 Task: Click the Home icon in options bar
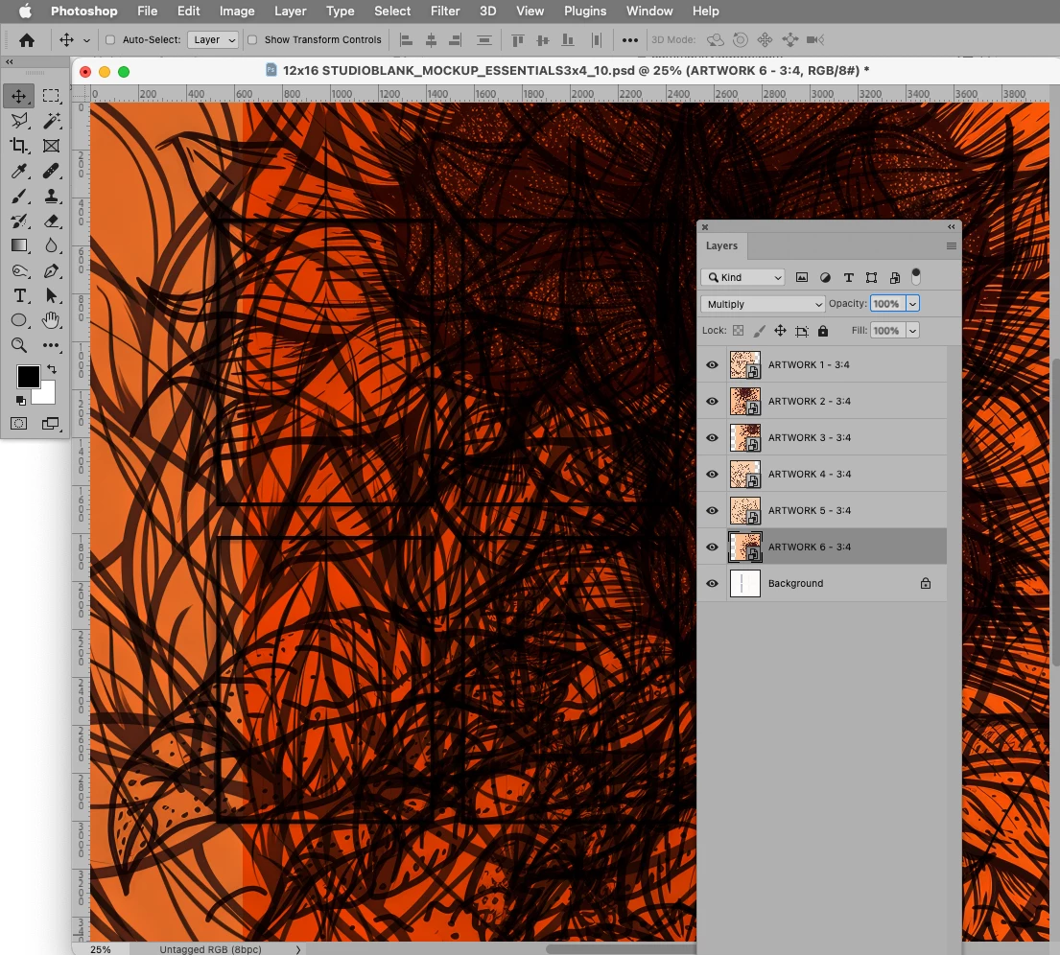click(x=27, y=40)
